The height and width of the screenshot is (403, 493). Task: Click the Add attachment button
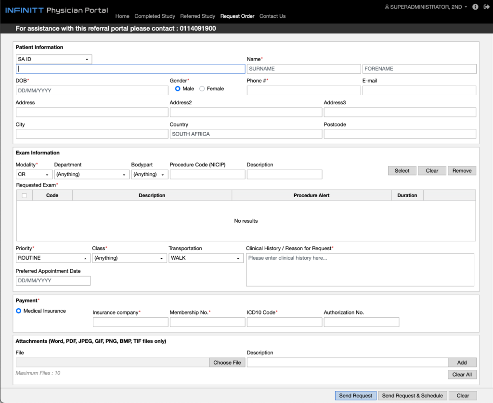point(462,363)
